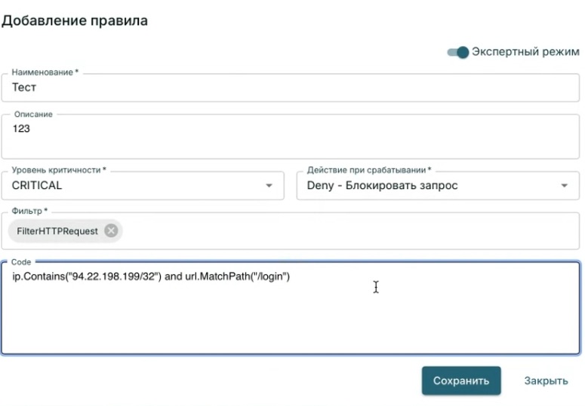Click the Описание field label
This screenshot has width=585, height=406.
click(33, 114)
